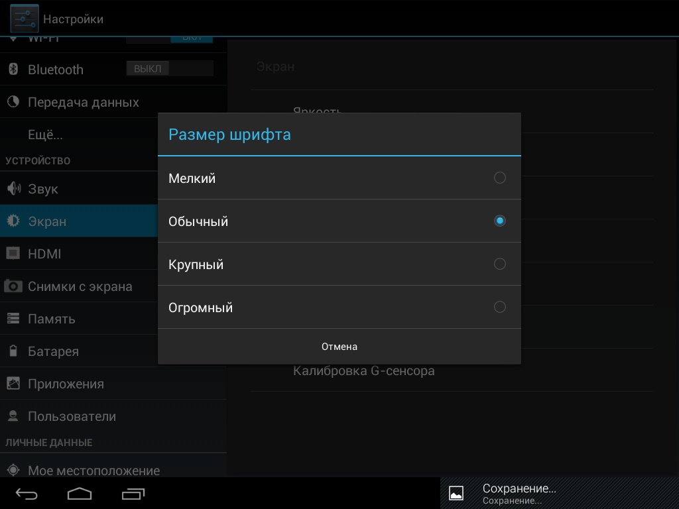679x509 pixels.
Task: Select the Огромный font size radio button
Action: coord(499,307)
